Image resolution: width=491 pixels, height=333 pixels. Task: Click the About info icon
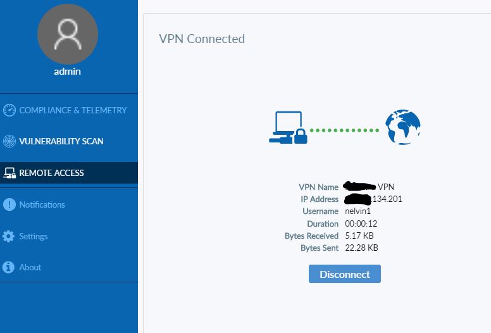pos(9,267)
